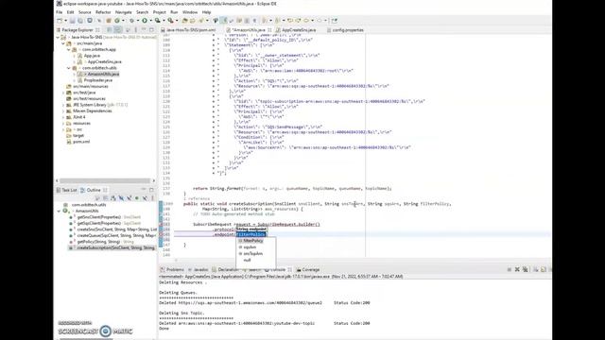Viewport: 605px width, 340px height.
Task: Click the Package Explorer horizontal scrollbar
Action: 105,180
